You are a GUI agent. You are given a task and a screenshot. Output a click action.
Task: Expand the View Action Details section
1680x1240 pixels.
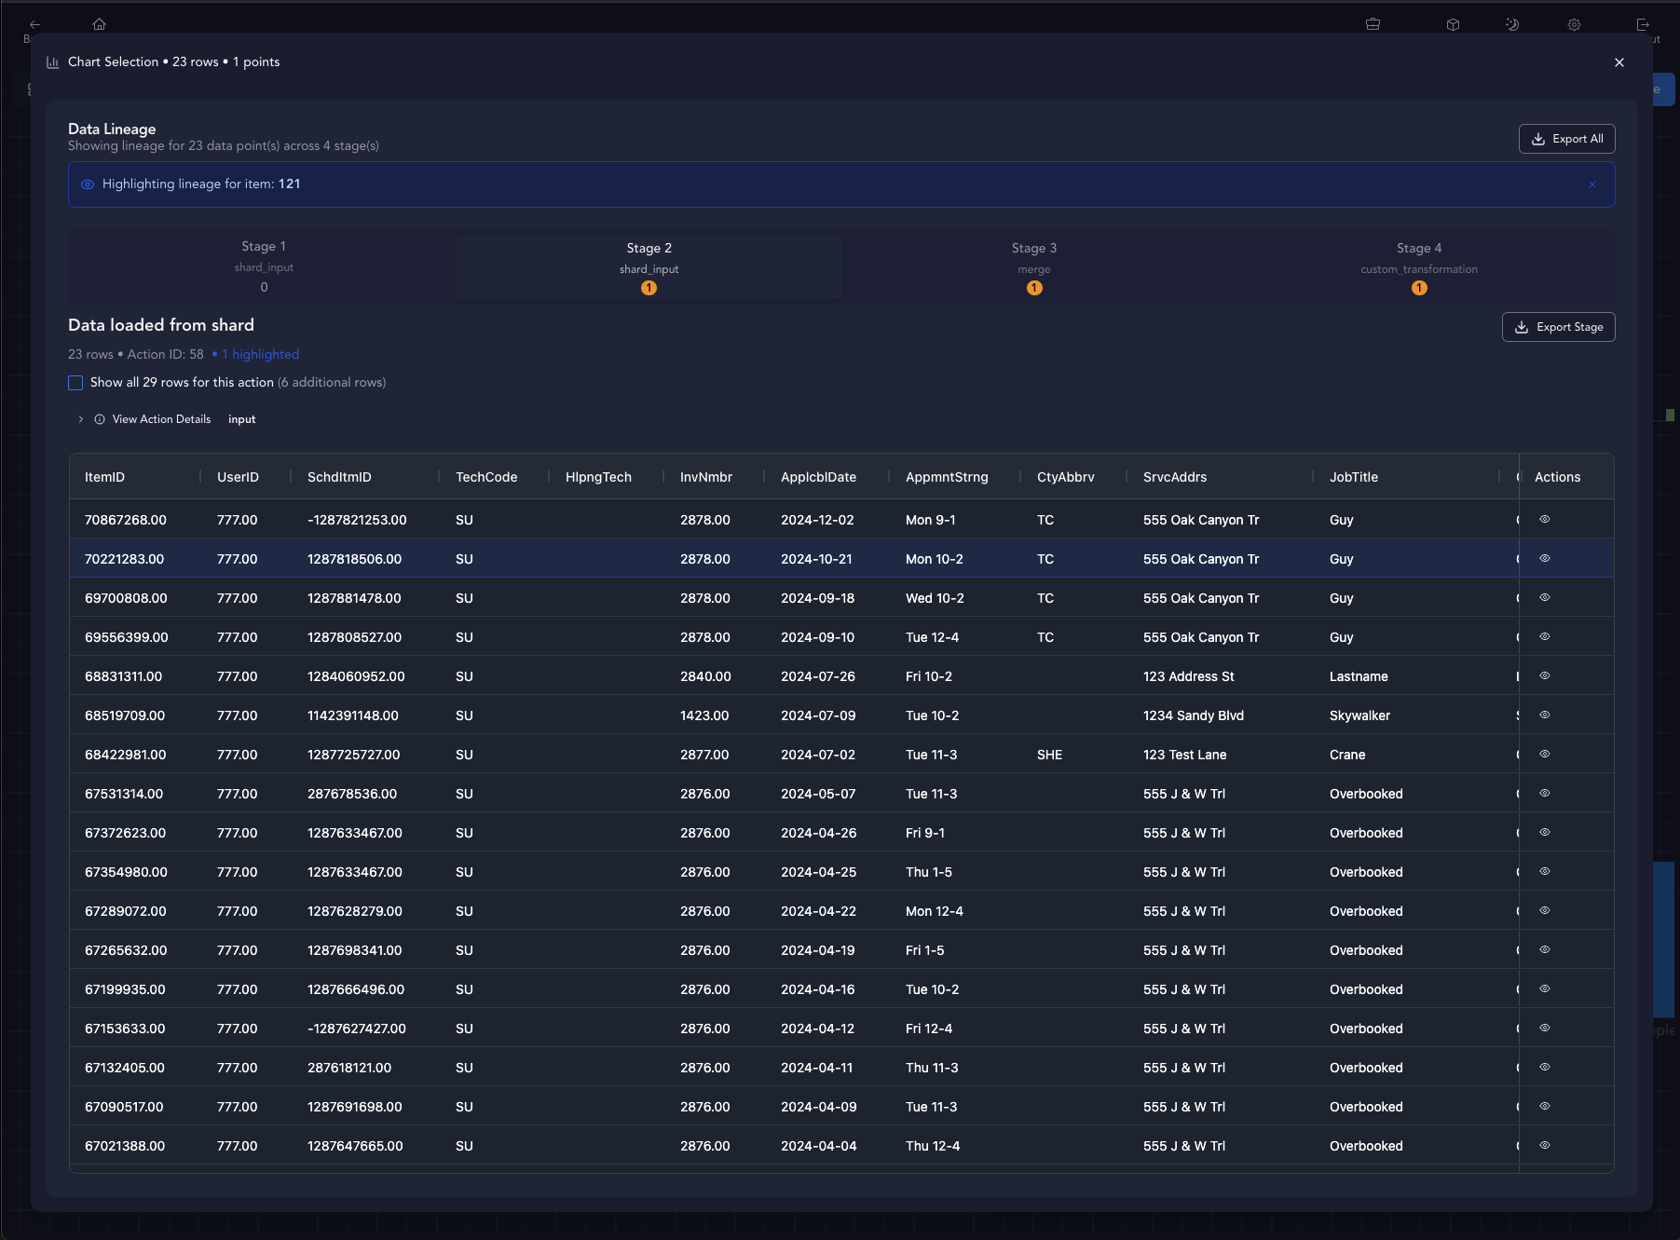tap(80, 419)
